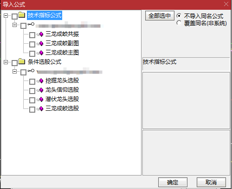Click the 全部选中 button
This screenshot has height=189, width=232.
[160, 16]
